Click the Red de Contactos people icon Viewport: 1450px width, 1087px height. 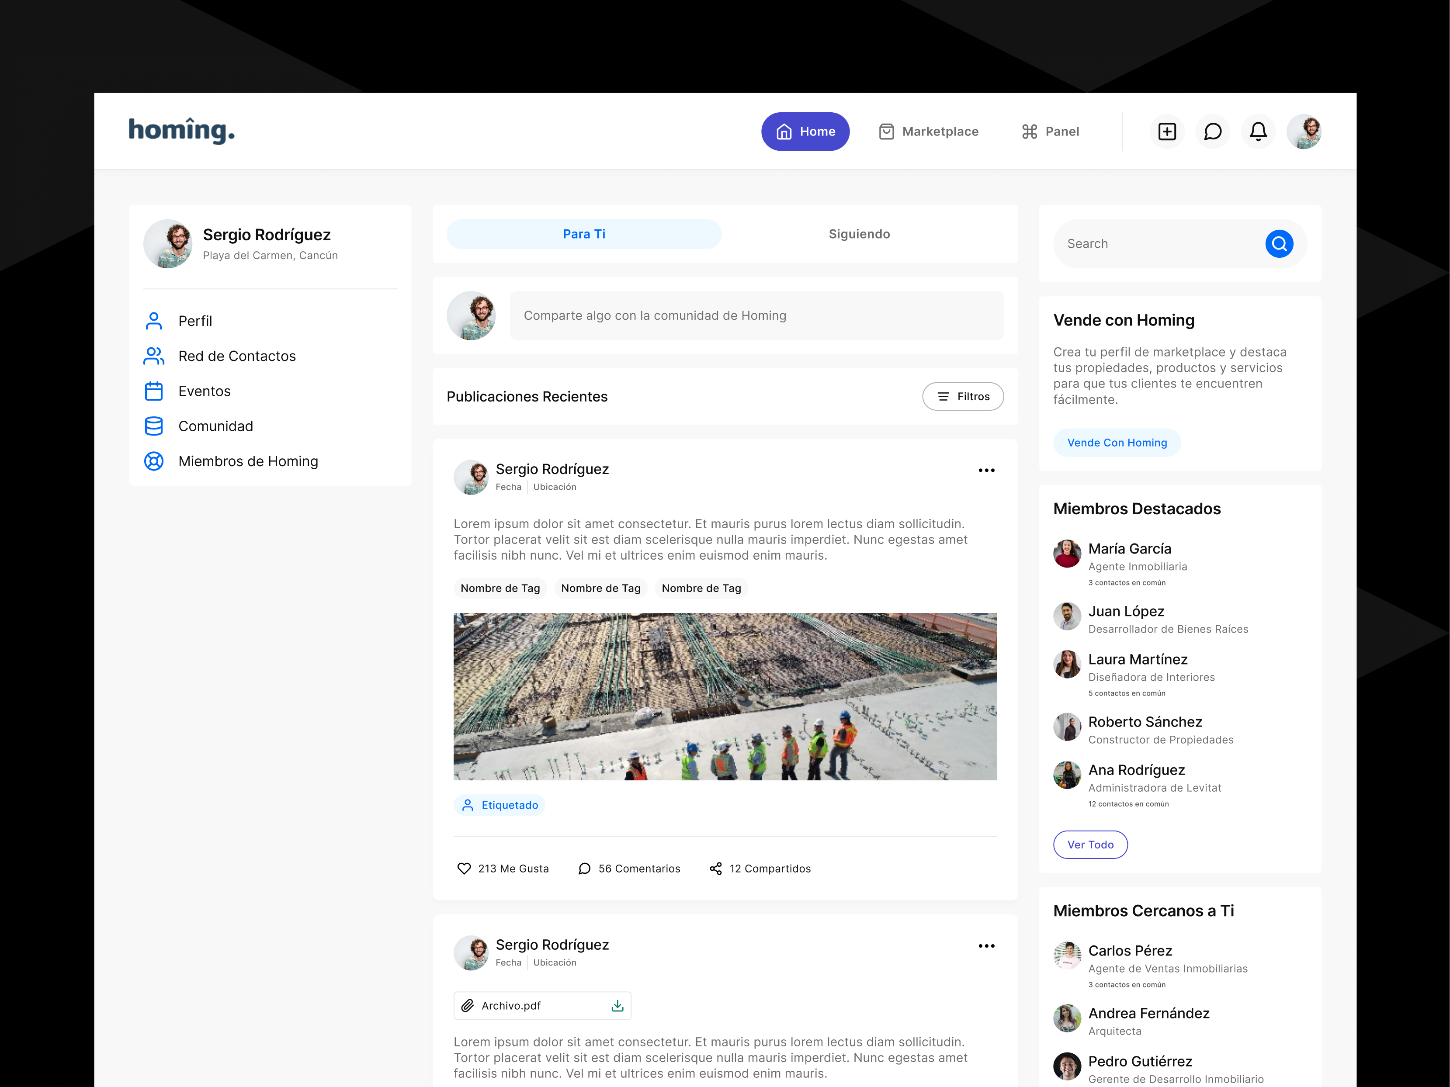[154, 356]
